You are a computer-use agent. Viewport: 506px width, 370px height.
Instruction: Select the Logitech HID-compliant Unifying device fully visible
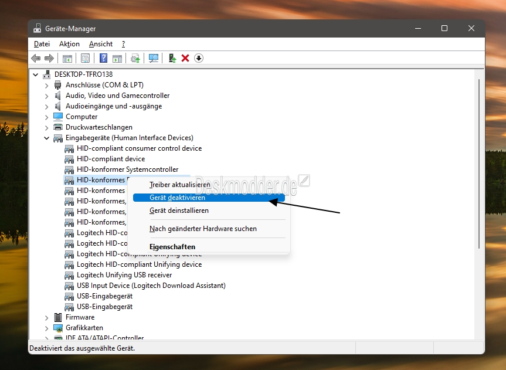pos(139,264)
